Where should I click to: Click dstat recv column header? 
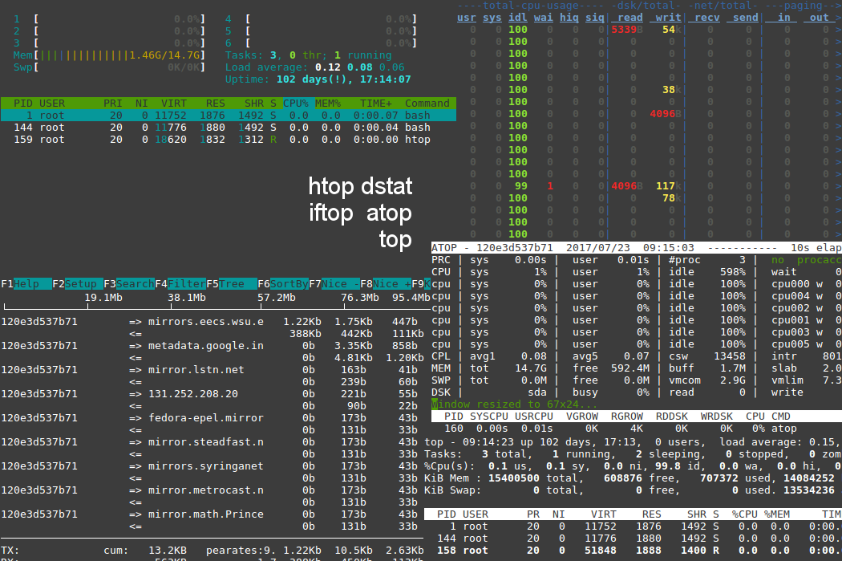pyautogui.click(x=706, y=18)
